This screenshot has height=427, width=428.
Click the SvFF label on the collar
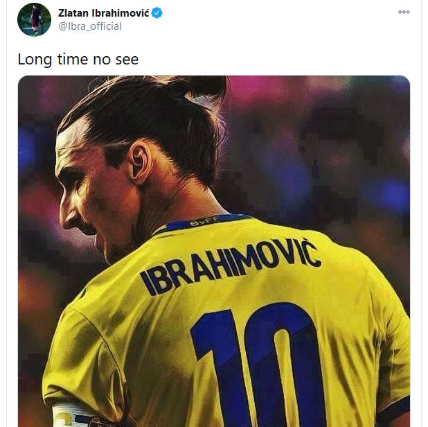coord(204,220)
